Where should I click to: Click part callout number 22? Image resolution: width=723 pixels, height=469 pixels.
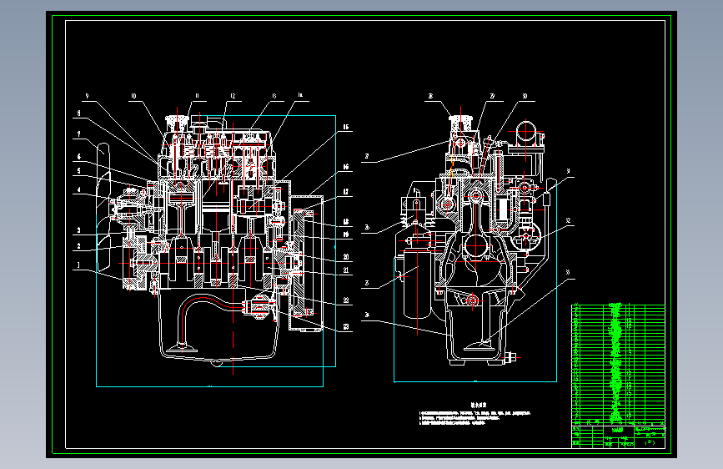(346, 300)
